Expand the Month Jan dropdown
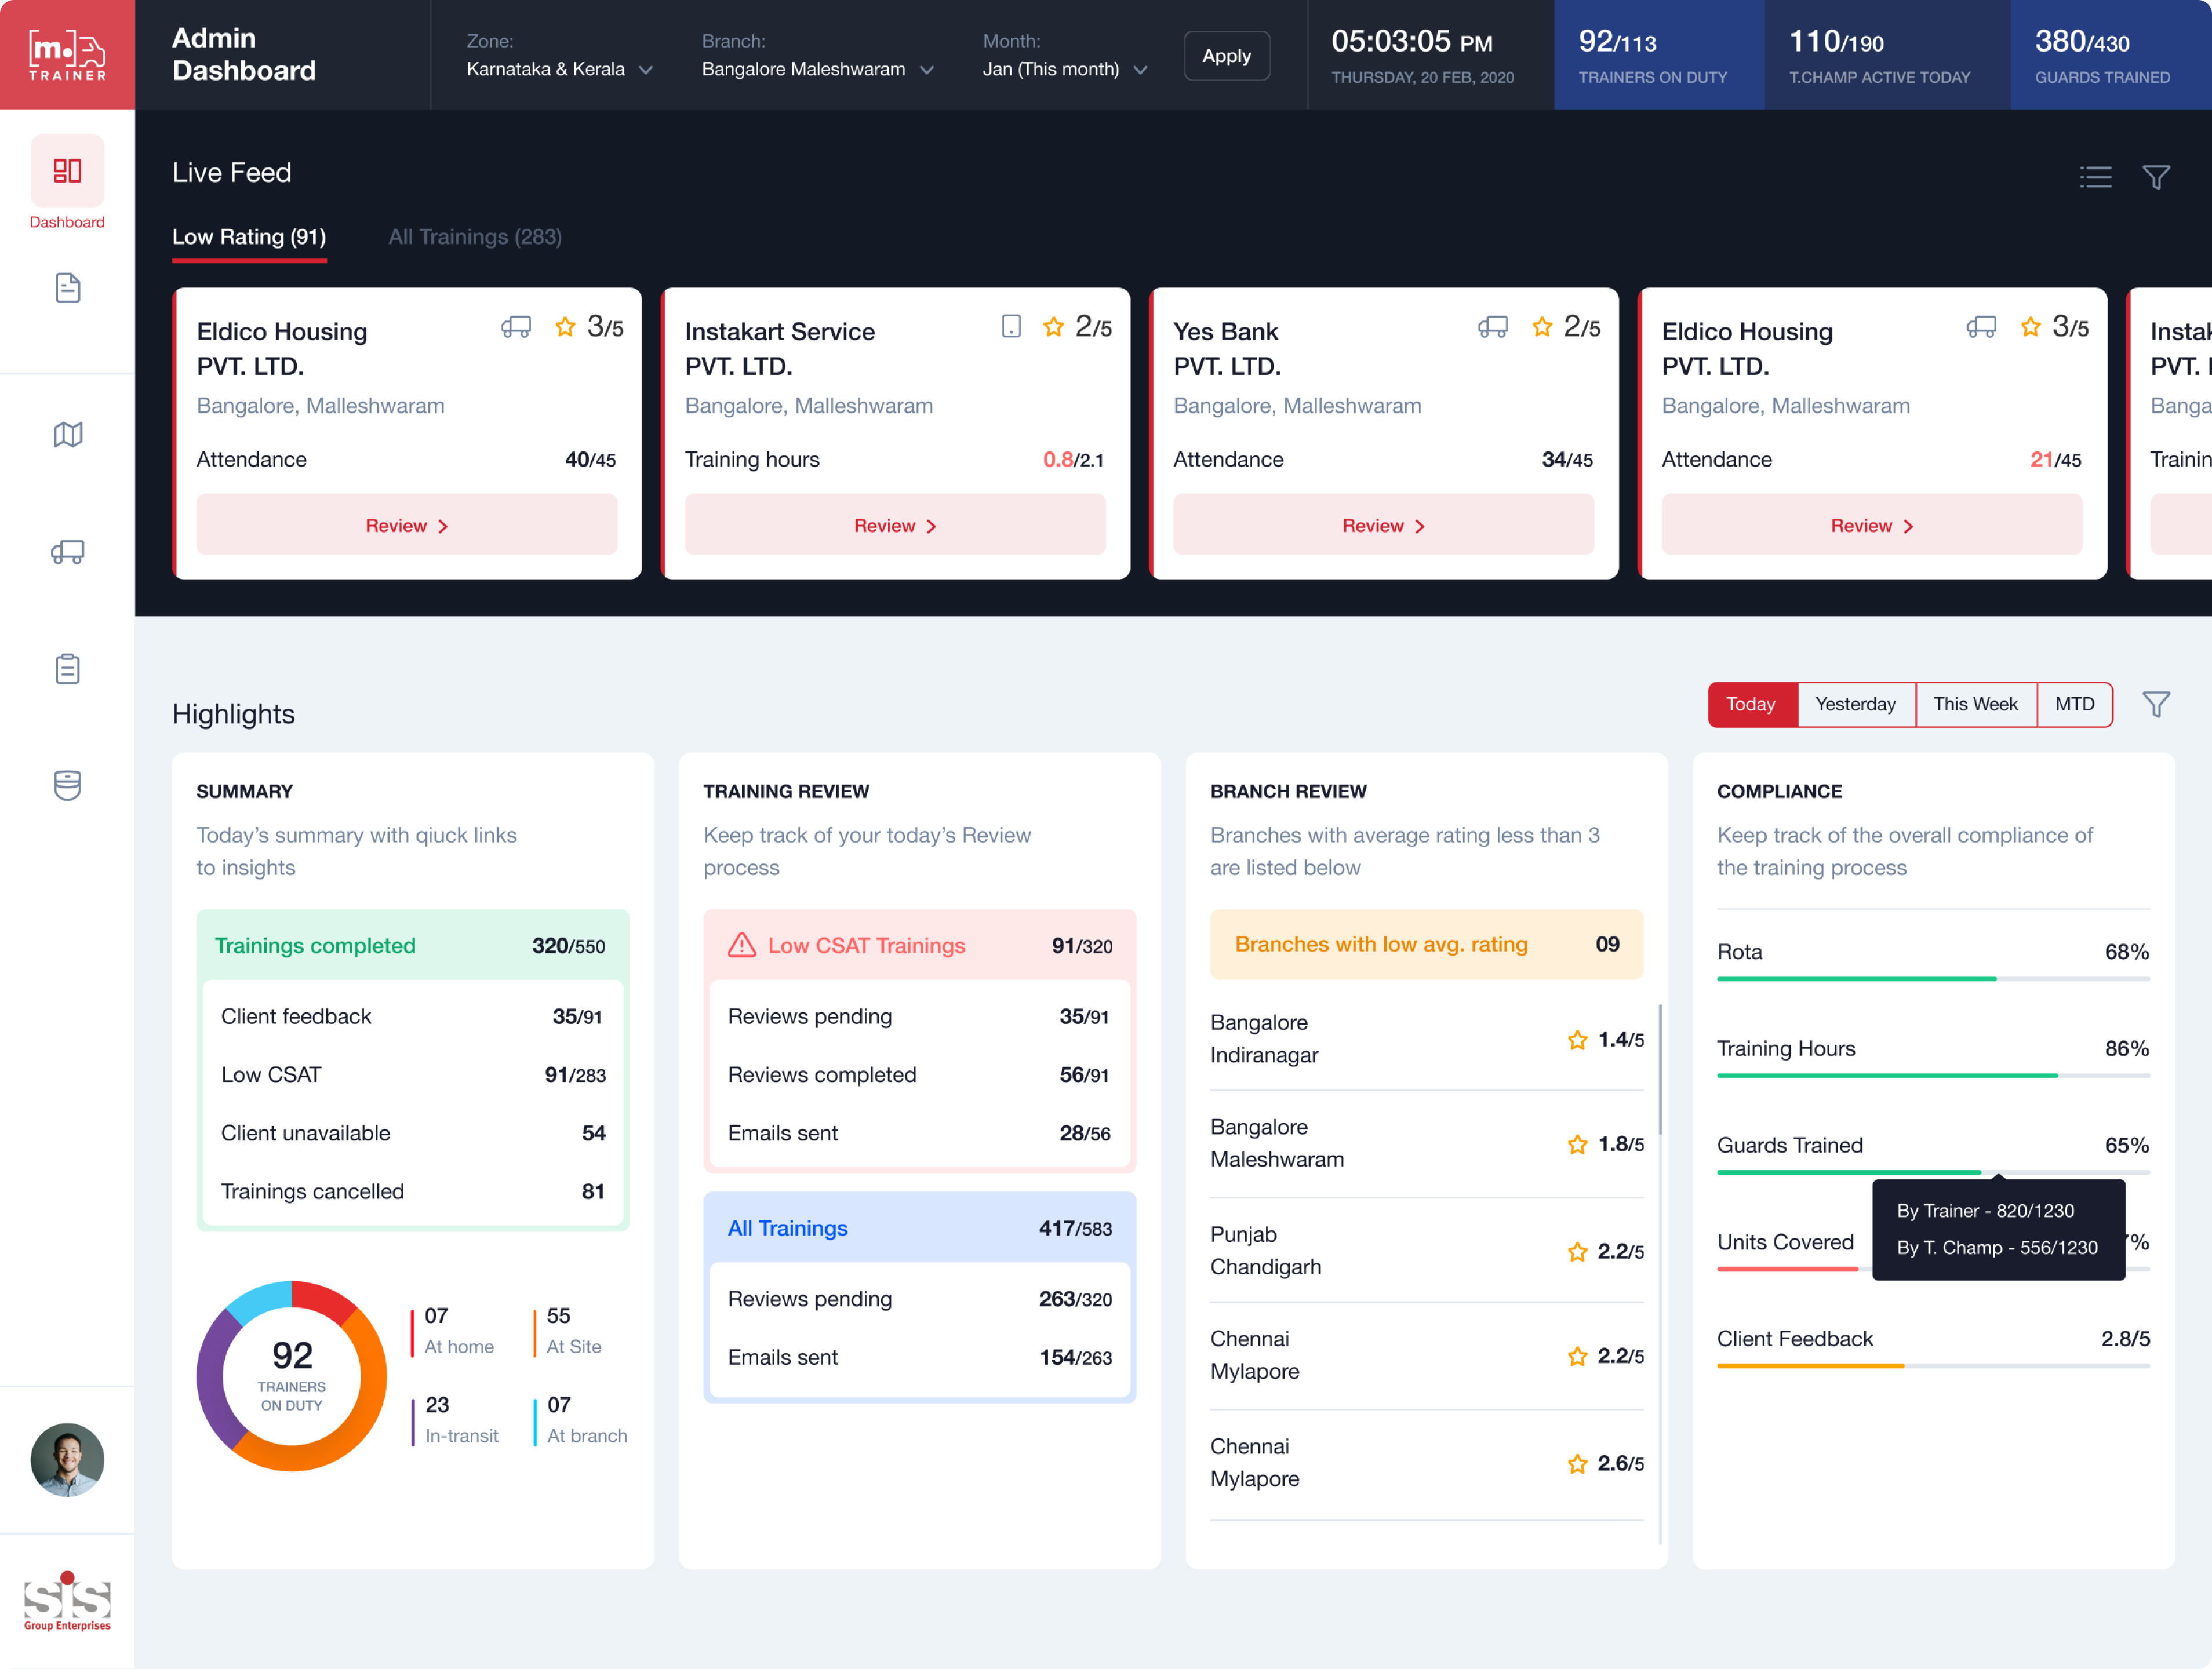 tap(1064, 69)
